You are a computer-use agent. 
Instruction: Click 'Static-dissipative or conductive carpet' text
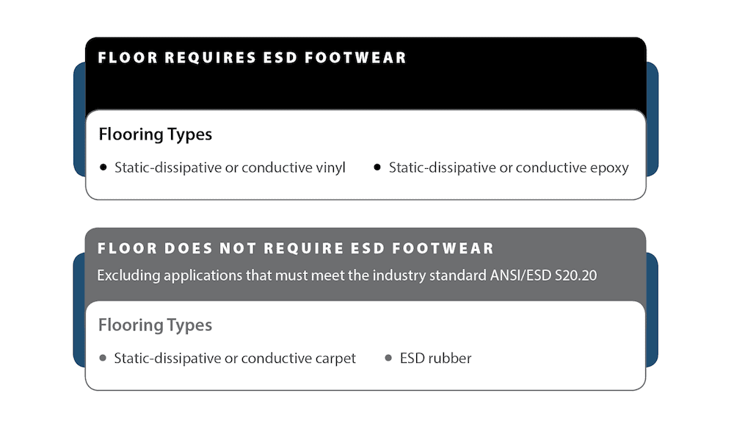pos(235,358)
